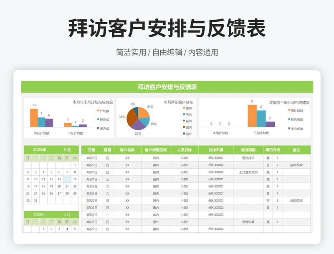Click the axis label 下月计划数
Screen dimensions: 334x254
75,133
